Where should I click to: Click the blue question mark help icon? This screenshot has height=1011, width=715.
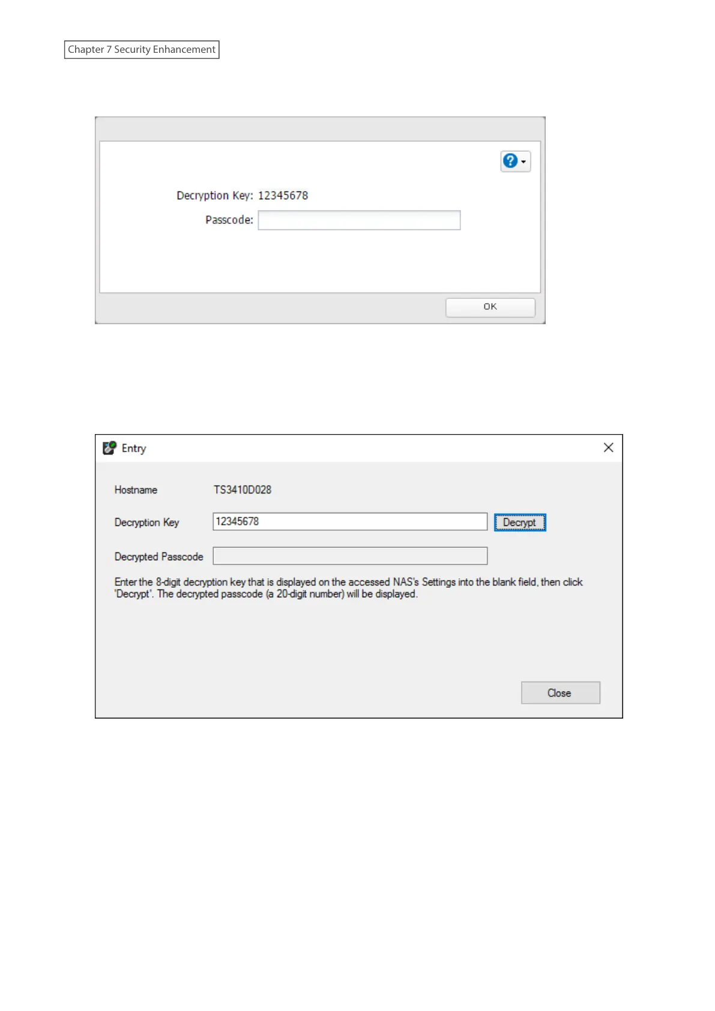510,161
